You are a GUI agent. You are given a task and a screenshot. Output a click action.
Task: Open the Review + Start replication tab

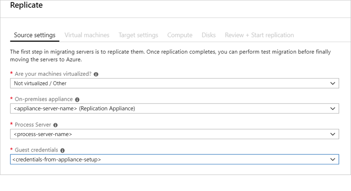(x=259, y=35)
